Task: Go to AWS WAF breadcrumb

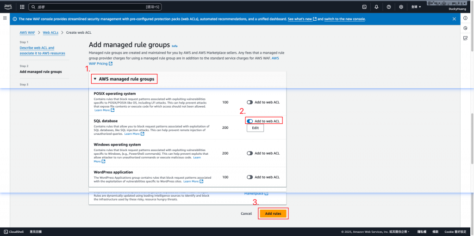Action: click(x=27, y=32)
